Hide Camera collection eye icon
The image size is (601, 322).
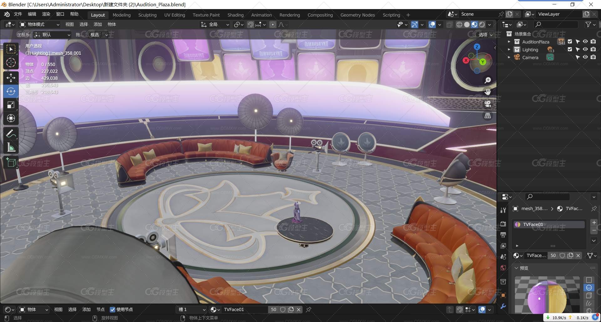[585, 57]
